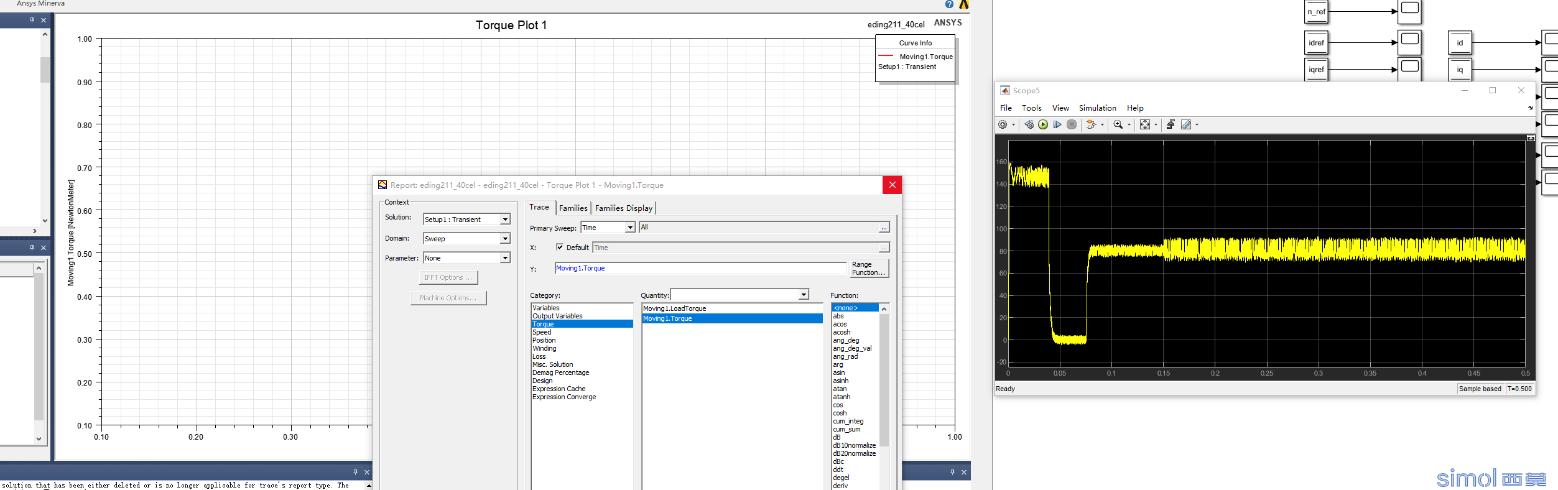Open the Simulation menu in Scope5
The height and width of the screenshot is (490, 1558).
[1097, 108]
